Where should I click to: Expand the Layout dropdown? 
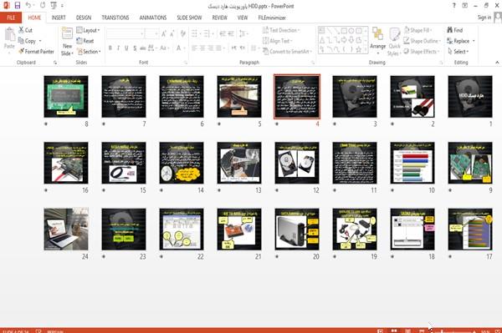coord(89,30)
